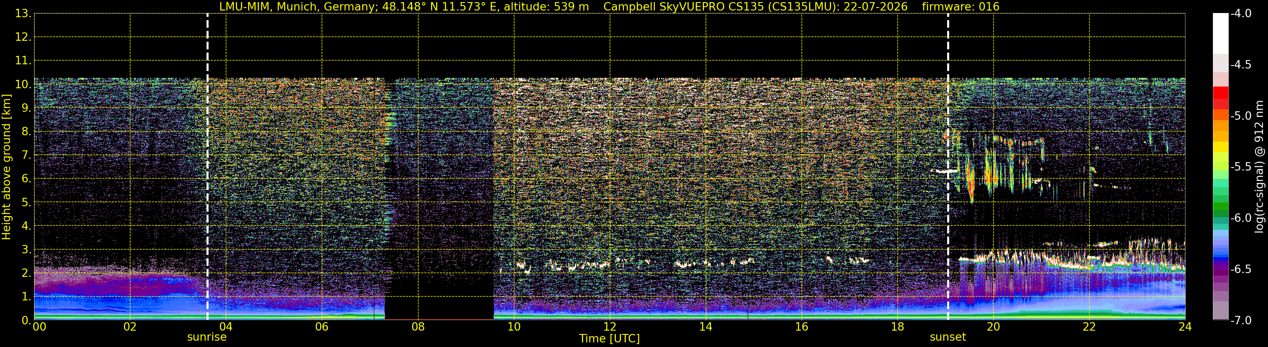
Task: Click the "log(rc-signal) @ 912 nm" colorbar label
Action: coord(1259,167)
